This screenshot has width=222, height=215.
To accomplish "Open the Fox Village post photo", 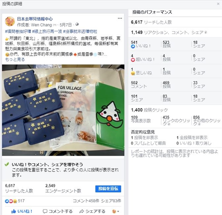I will pyautogui.click(x=63, y=110).
